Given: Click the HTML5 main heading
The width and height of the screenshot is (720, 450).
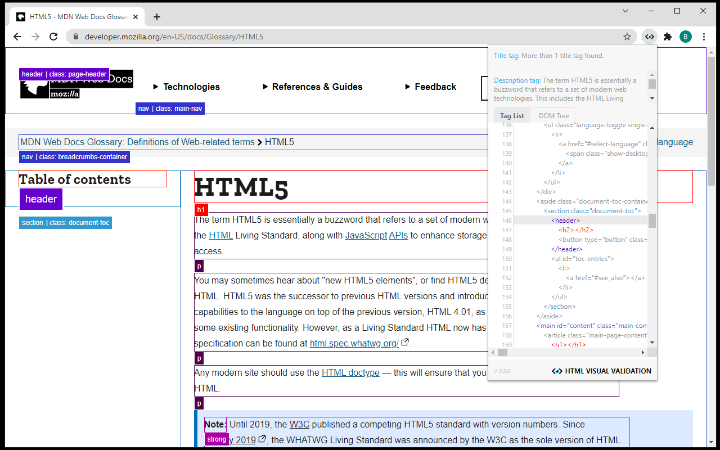Looking at the screenshot, I should 241,188.
